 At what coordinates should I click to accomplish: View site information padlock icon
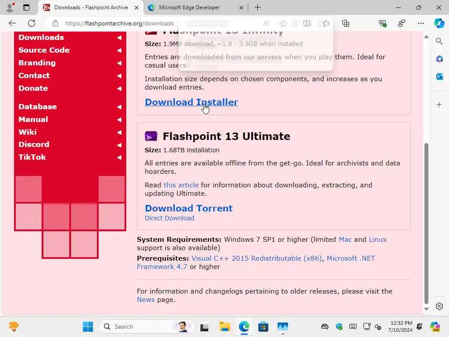(x=55, y=23)
